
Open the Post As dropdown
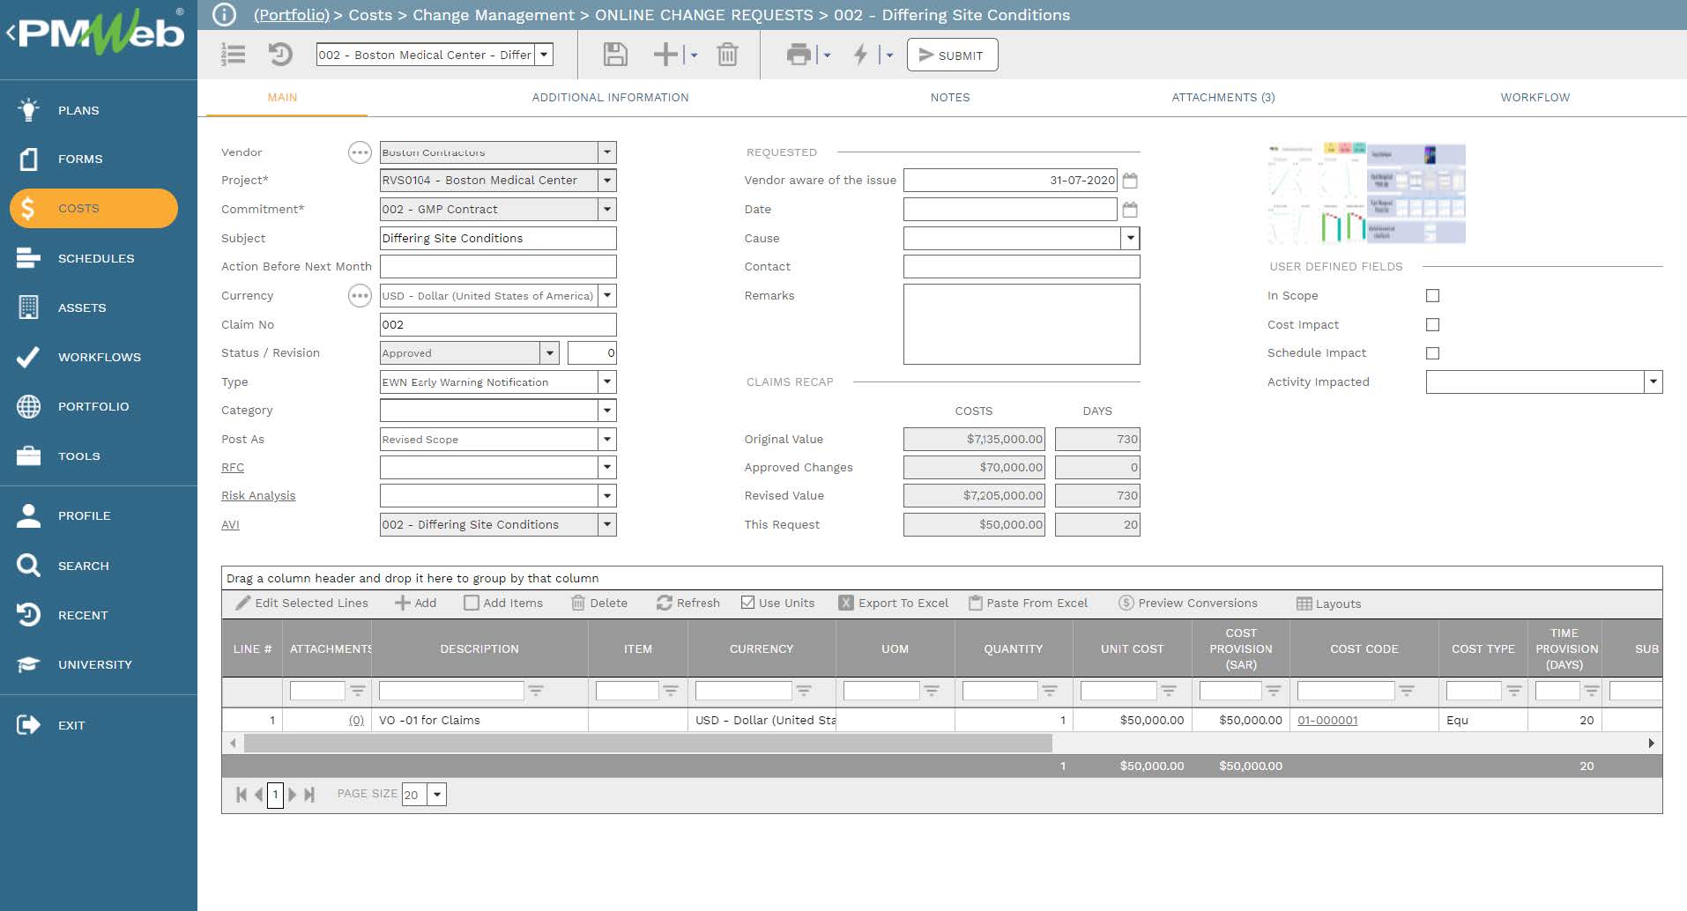(606, 440)
